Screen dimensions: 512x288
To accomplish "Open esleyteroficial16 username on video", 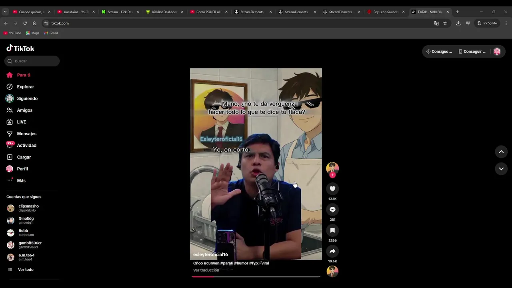I will (x=210, y=254).
